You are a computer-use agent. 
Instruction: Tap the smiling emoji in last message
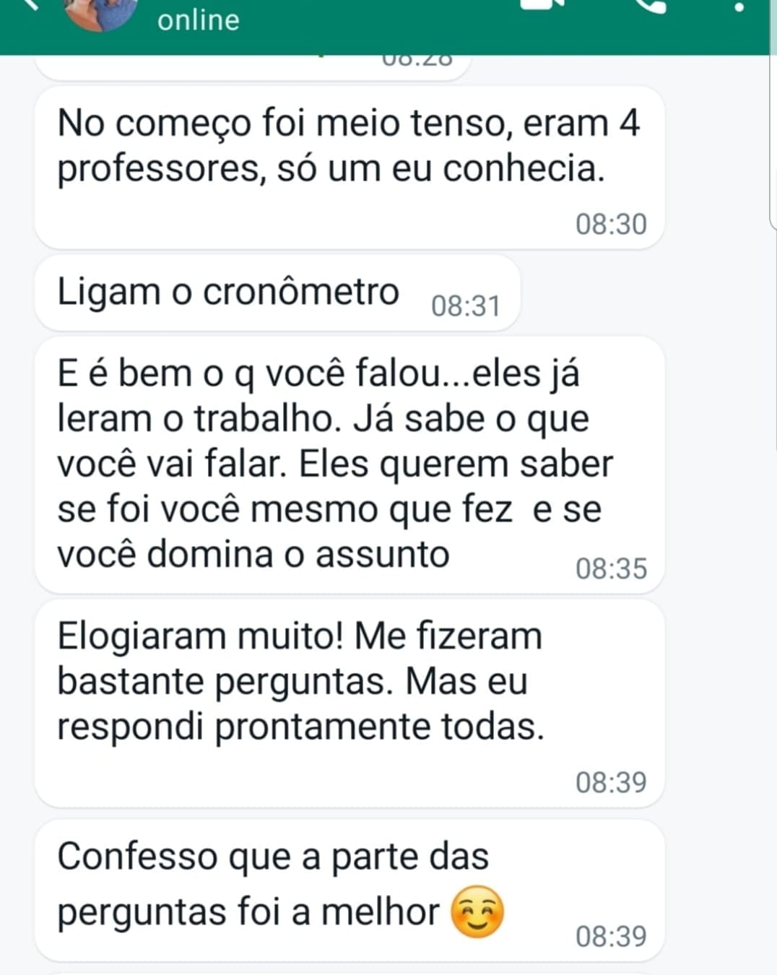[477, 911]
